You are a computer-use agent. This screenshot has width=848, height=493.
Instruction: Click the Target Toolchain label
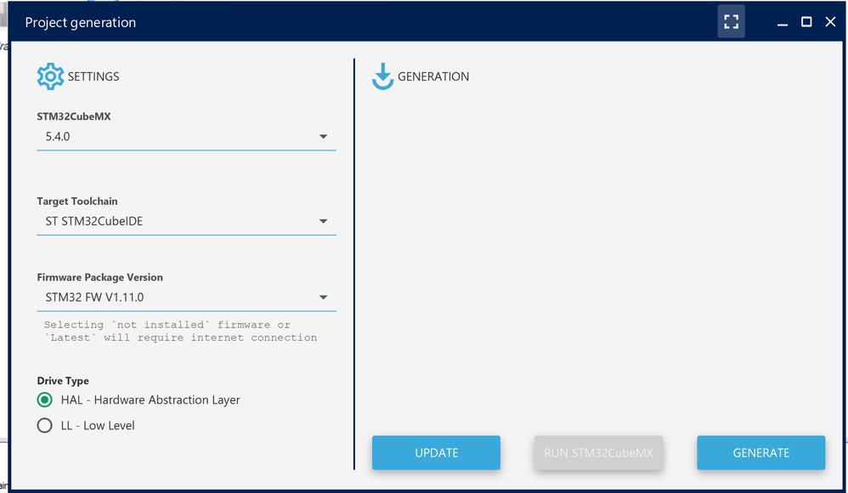click(77, 201)
